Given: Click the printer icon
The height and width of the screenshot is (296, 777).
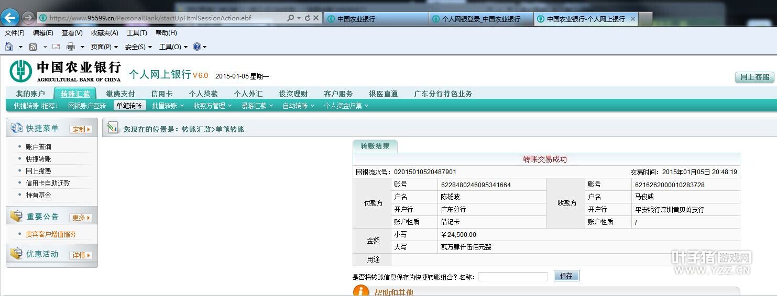Looking at the screenshot, I should point(71,47).
